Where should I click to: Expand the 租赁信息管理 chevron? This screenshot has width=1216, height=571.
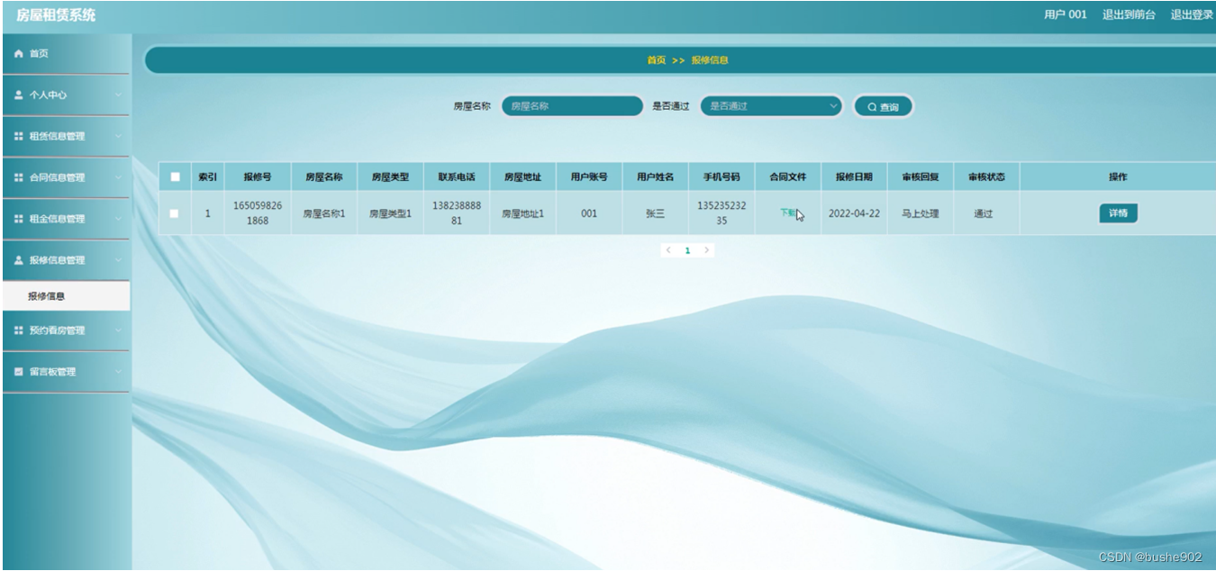coord(118,136)
